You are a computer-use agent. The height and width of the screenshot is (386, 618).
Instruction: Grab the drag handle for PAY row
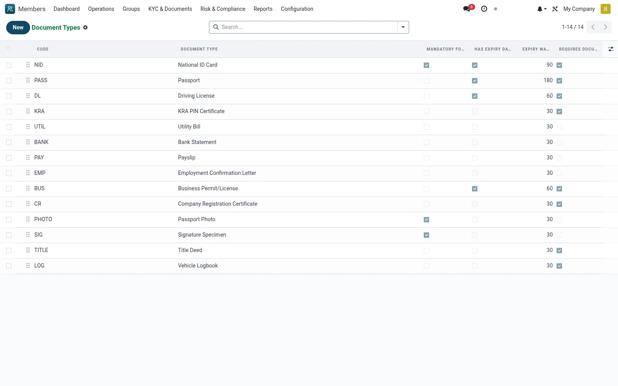pos(28,157)
